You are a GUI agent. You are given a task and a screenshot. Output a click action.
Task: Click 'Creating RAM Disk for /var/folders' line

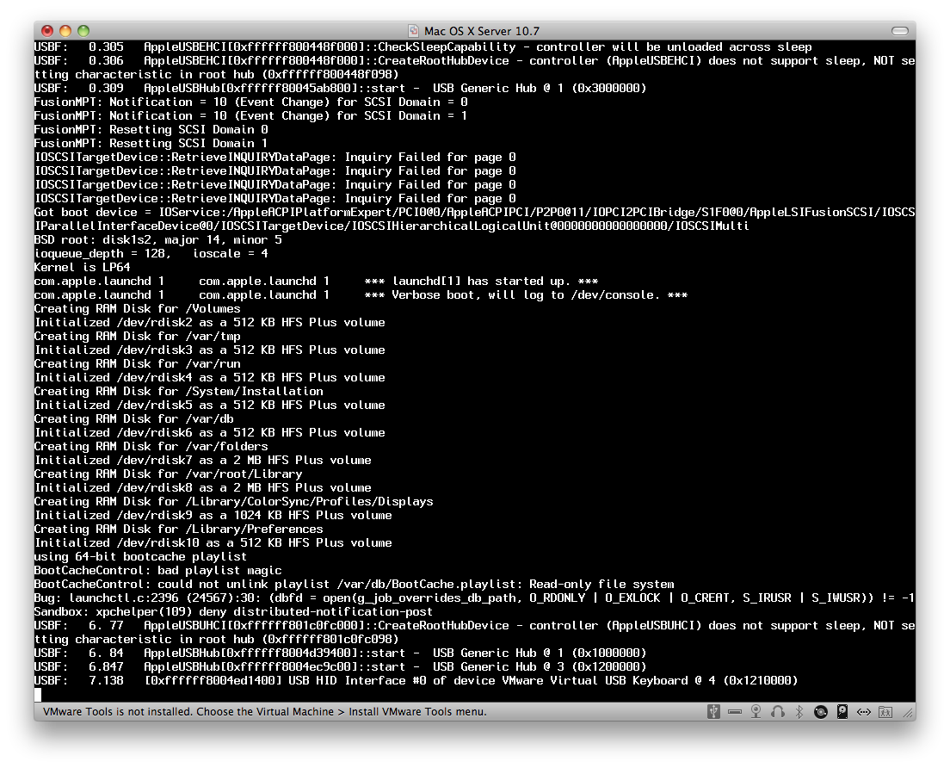[x=151, y=446]
